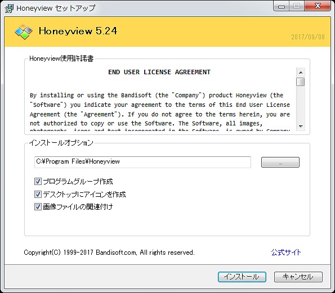335x293 pixels.
Task: Click the Honeyview logo icon in banner
Action: [x=24, y=31]
